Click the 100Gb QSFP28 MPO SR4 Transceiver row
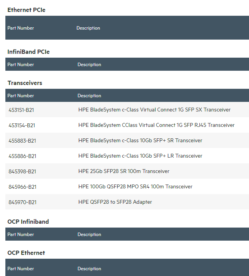249x276 pixels. click(127, 186)
